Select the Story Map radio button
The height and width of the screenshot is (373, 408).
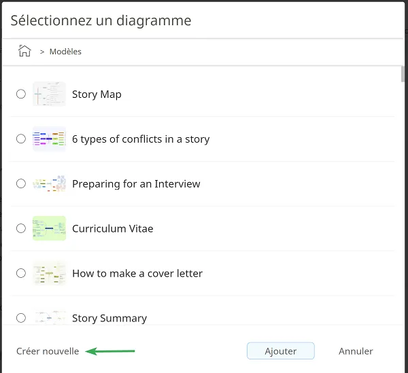pos(21,94)
